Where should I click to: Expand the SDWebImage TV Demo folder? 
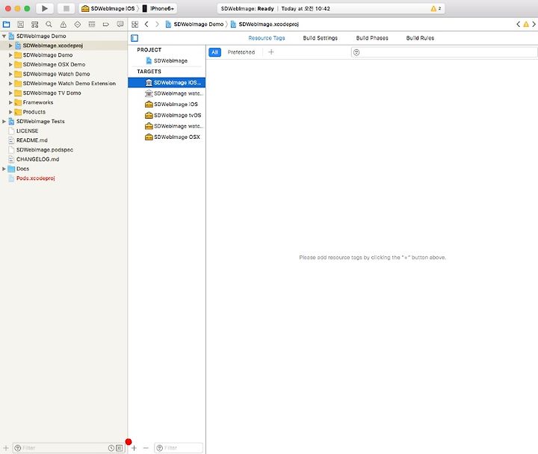tap(10, 93)
